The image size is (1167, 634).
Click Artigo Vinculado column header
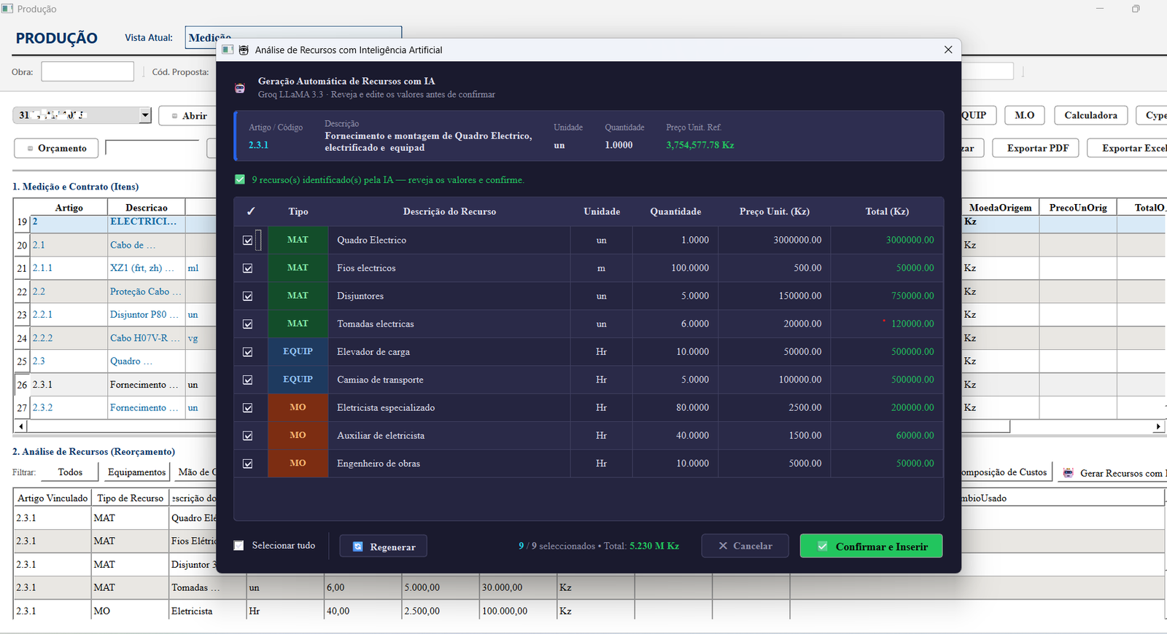pyautogui.click(x=53, y=498)
